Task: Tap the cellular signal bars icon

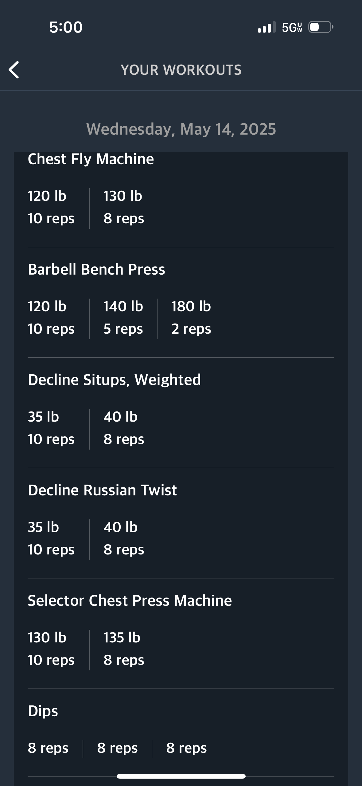Action: point(266,27)
